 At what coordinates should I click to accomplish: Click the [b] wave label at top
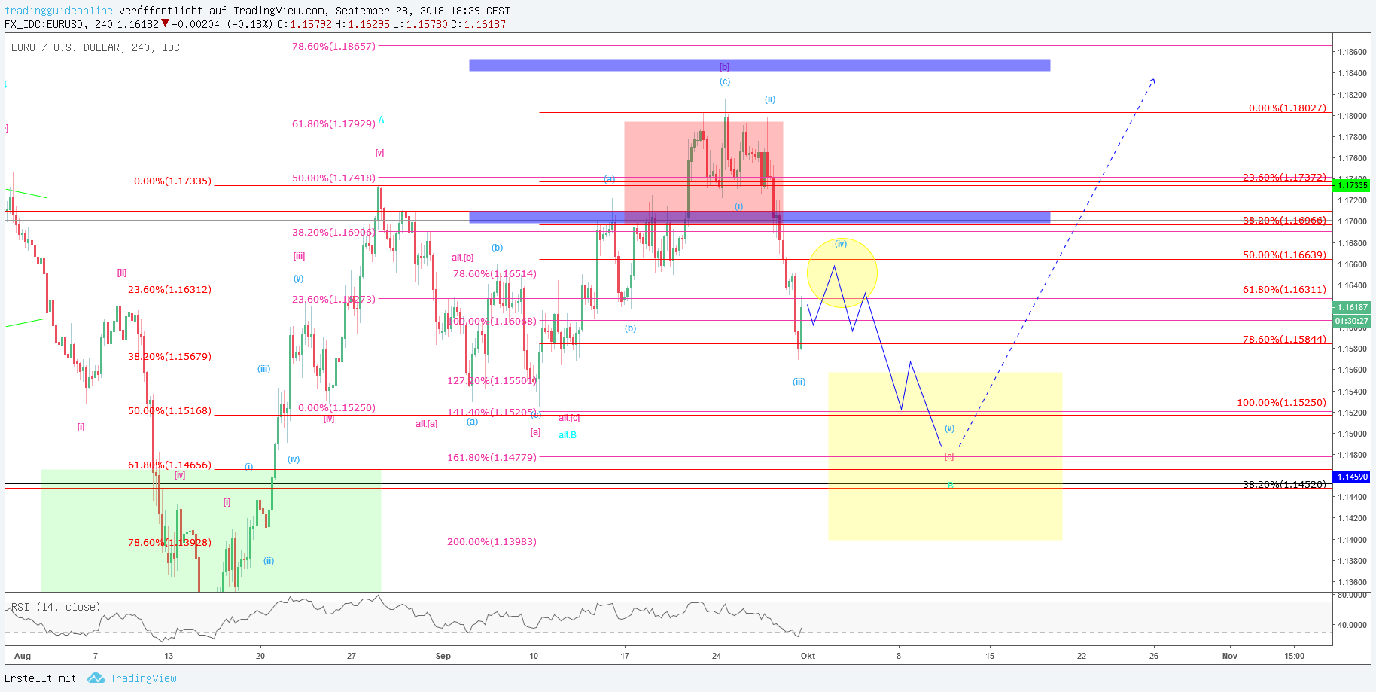click(724, 66)
